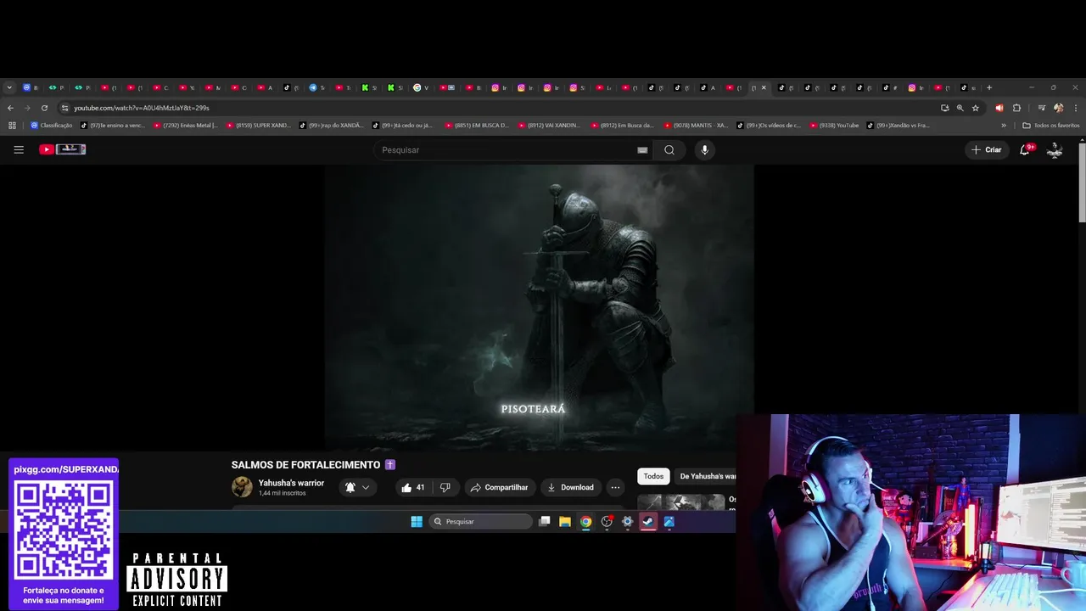
Task: Open Google Chrome from taskbar
Action: tap(585, 522)
